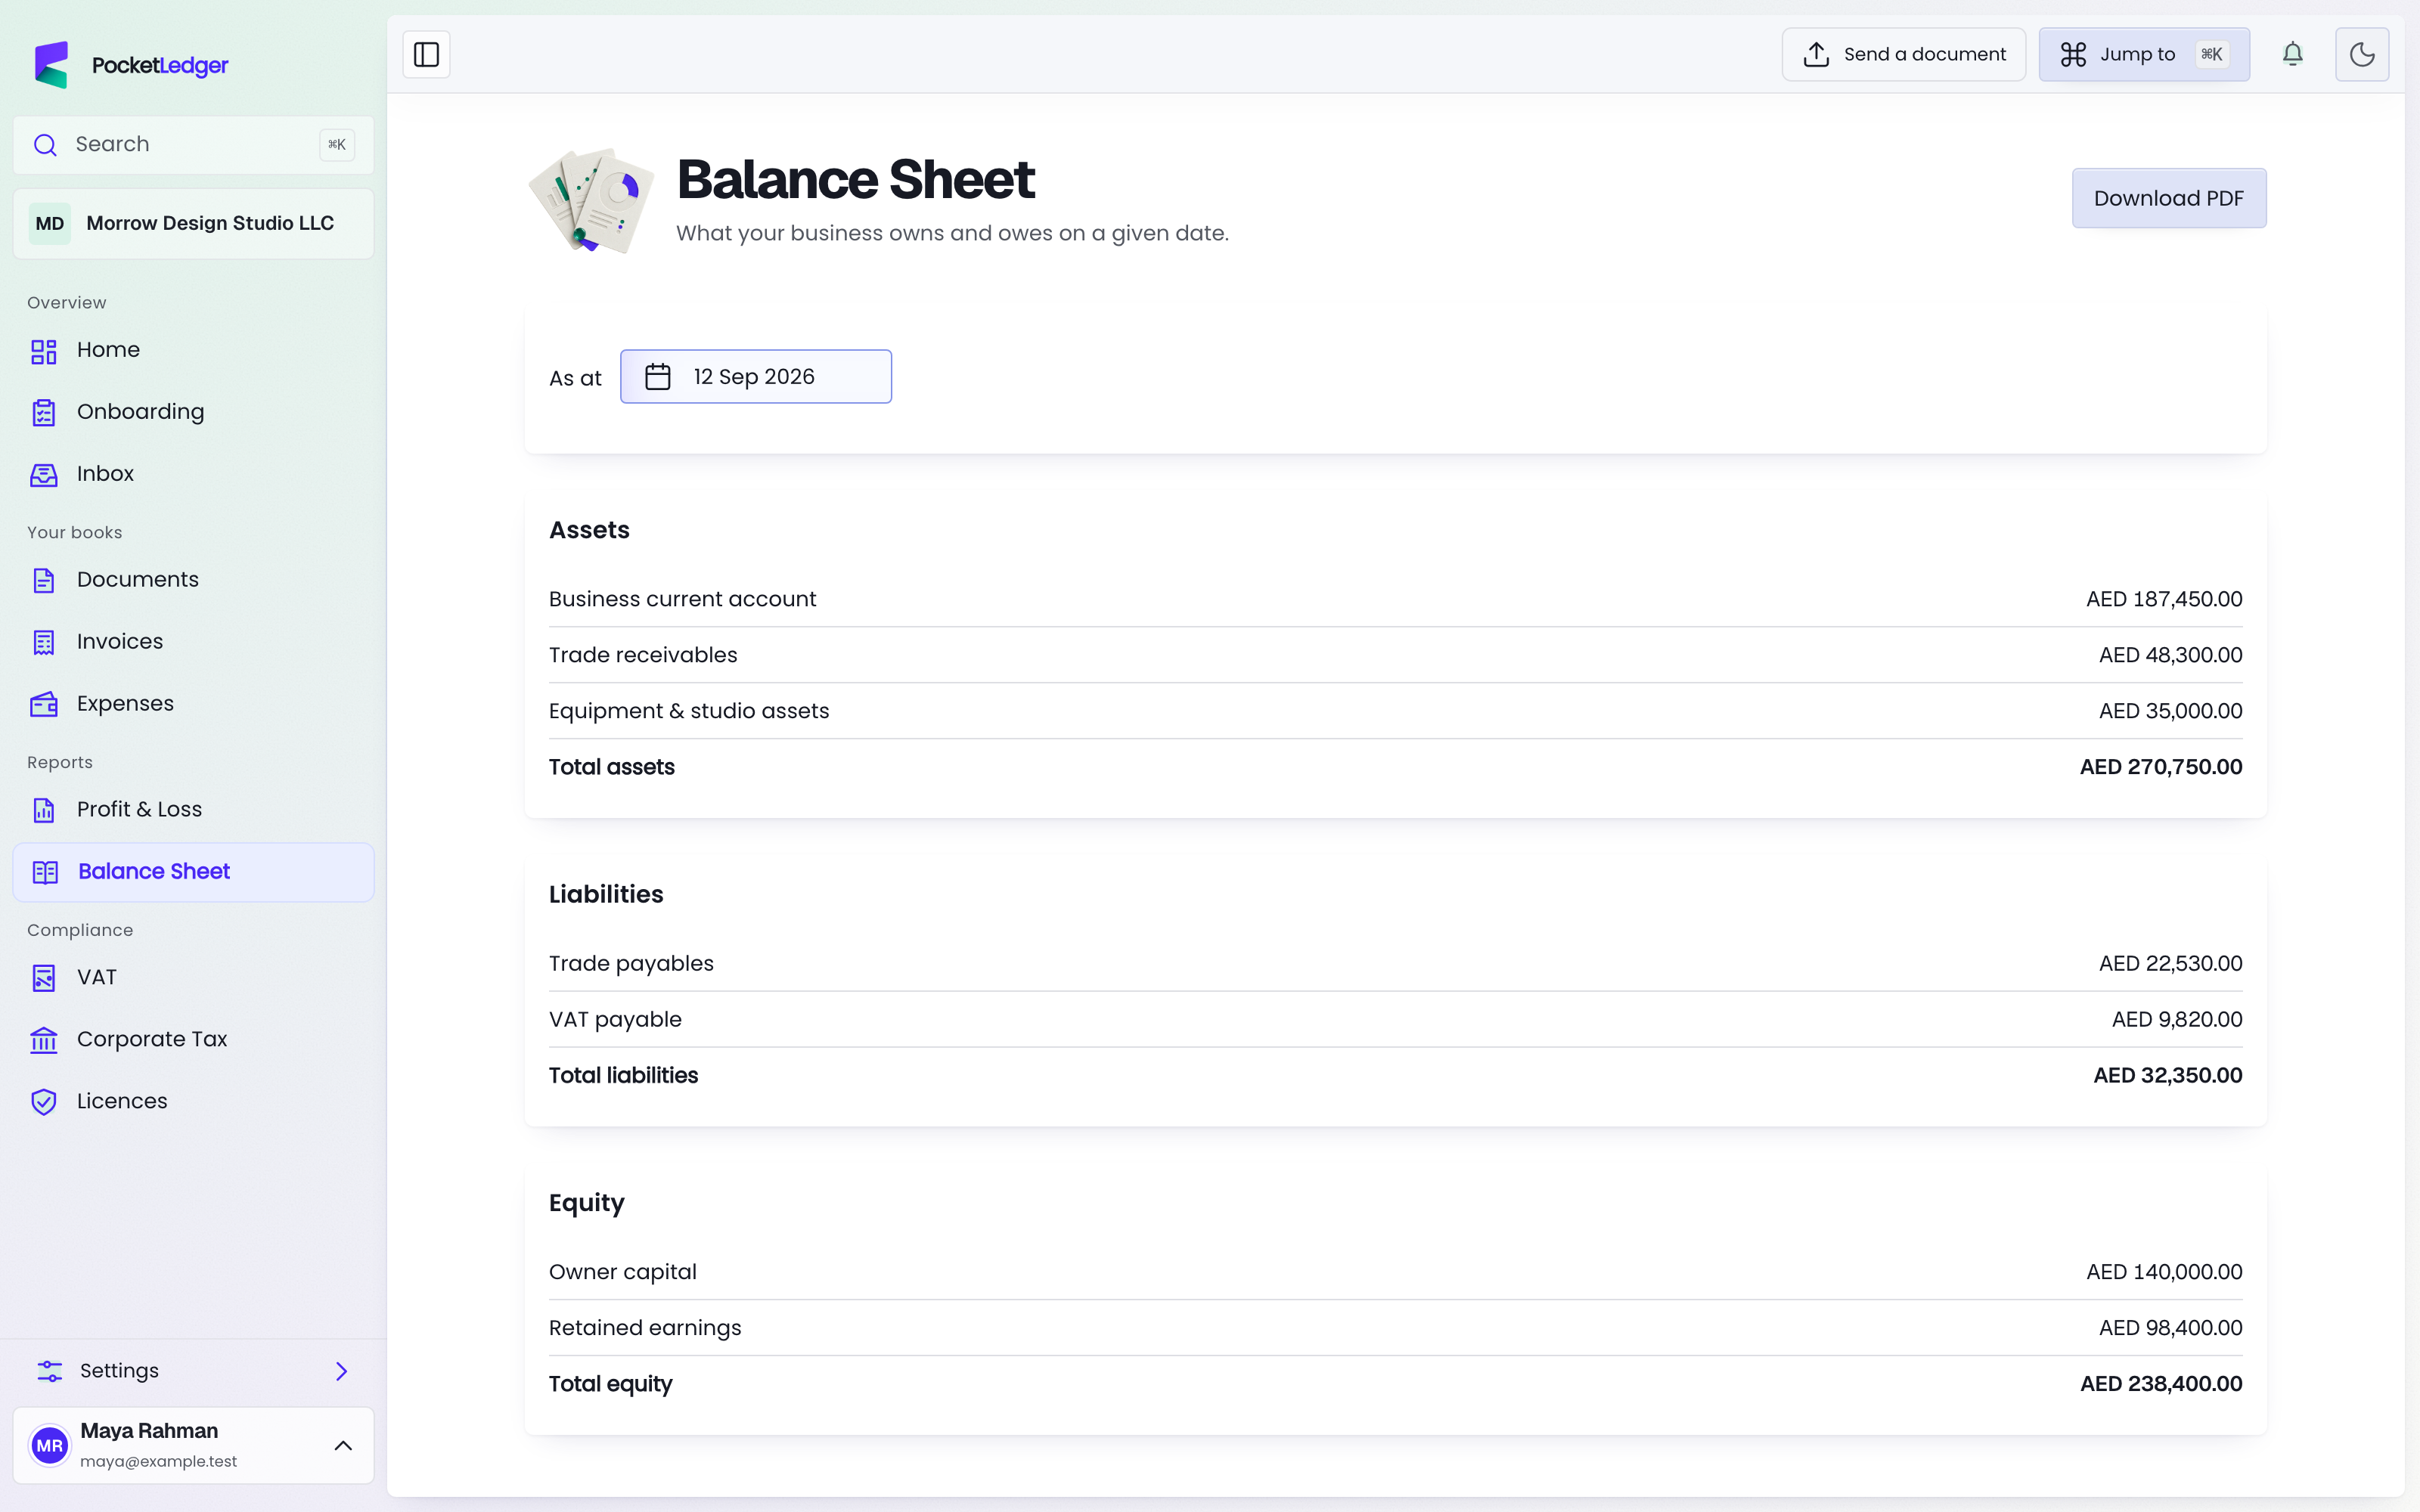Click maya@example.test email text
Screen dimensions: 2420x1512
tap(158, 1462)
